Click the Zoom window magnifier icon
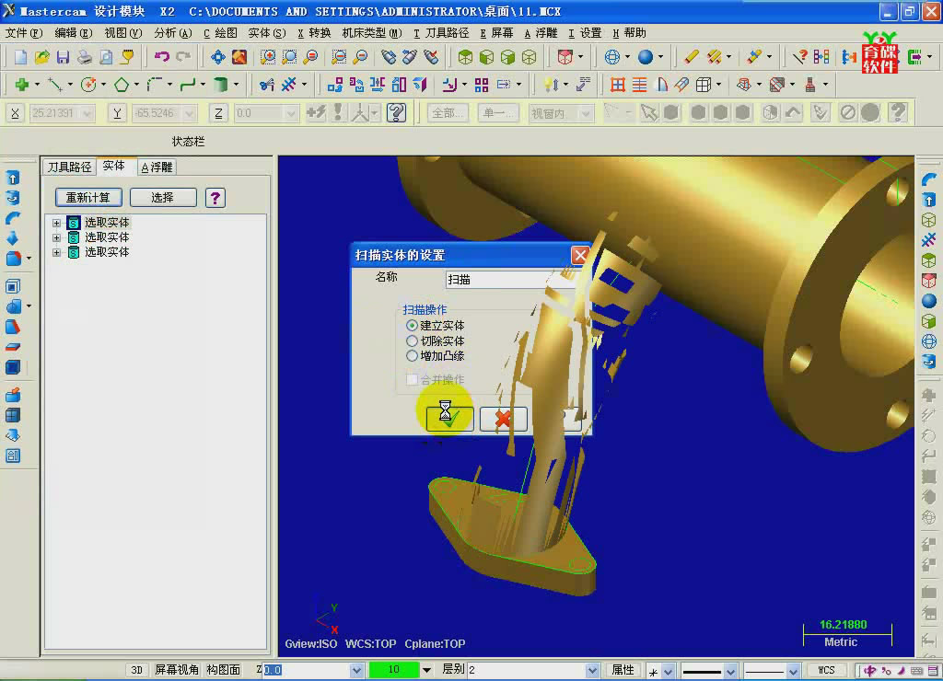943x681 pixels. tap(268, 57)
